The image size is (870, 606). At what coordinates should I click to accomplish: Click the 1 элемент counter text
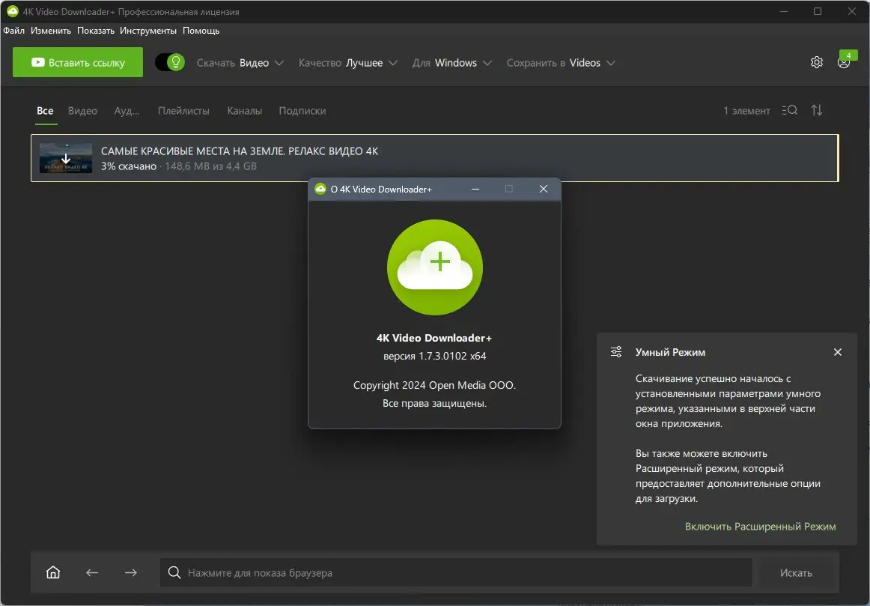click(x=746, y=110)
